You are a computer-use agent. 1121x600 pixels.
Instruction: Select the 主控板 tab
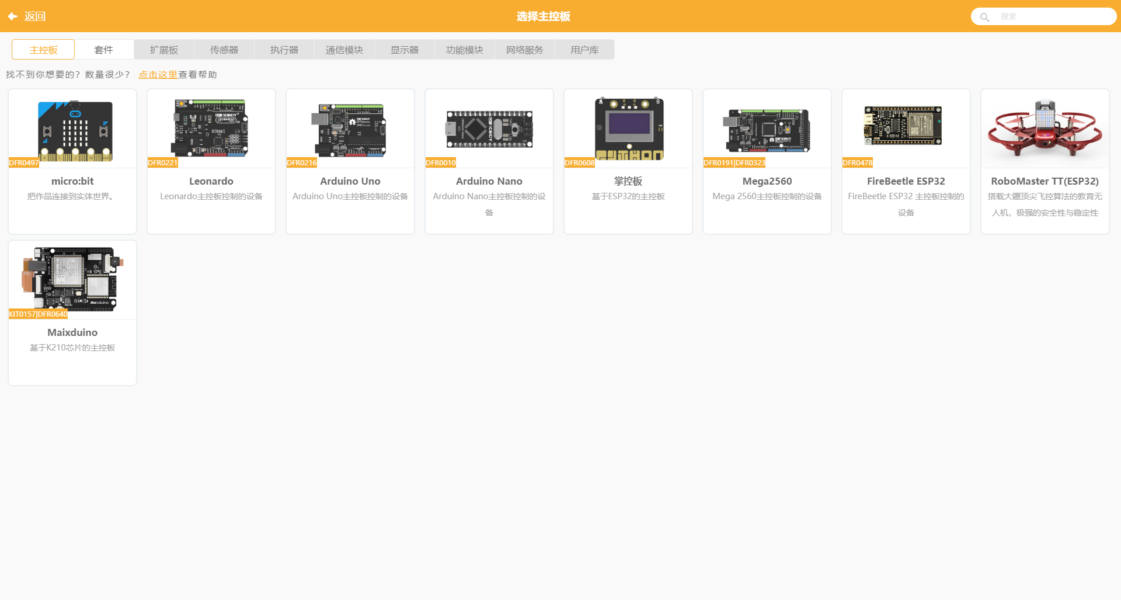click(x=43, y=50)
